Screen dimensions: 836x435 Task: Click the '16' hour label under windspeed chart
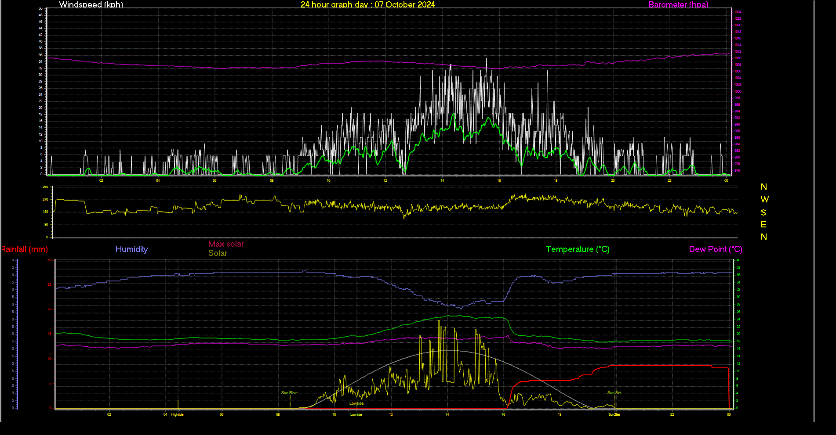499,180
